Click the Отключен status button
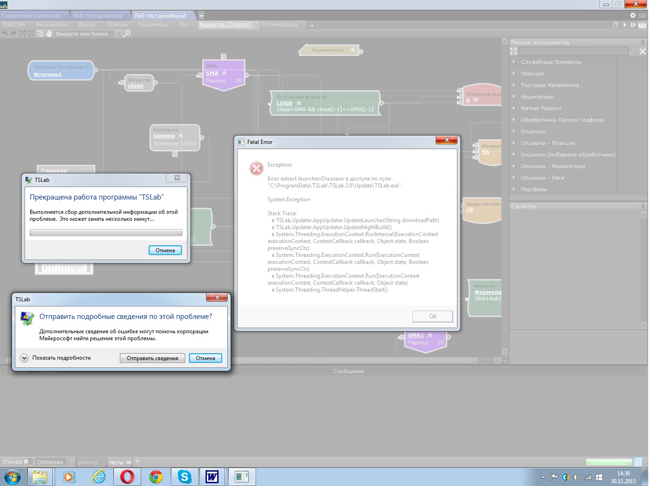Screen dimensions: 650x486 tap(50, 462)
